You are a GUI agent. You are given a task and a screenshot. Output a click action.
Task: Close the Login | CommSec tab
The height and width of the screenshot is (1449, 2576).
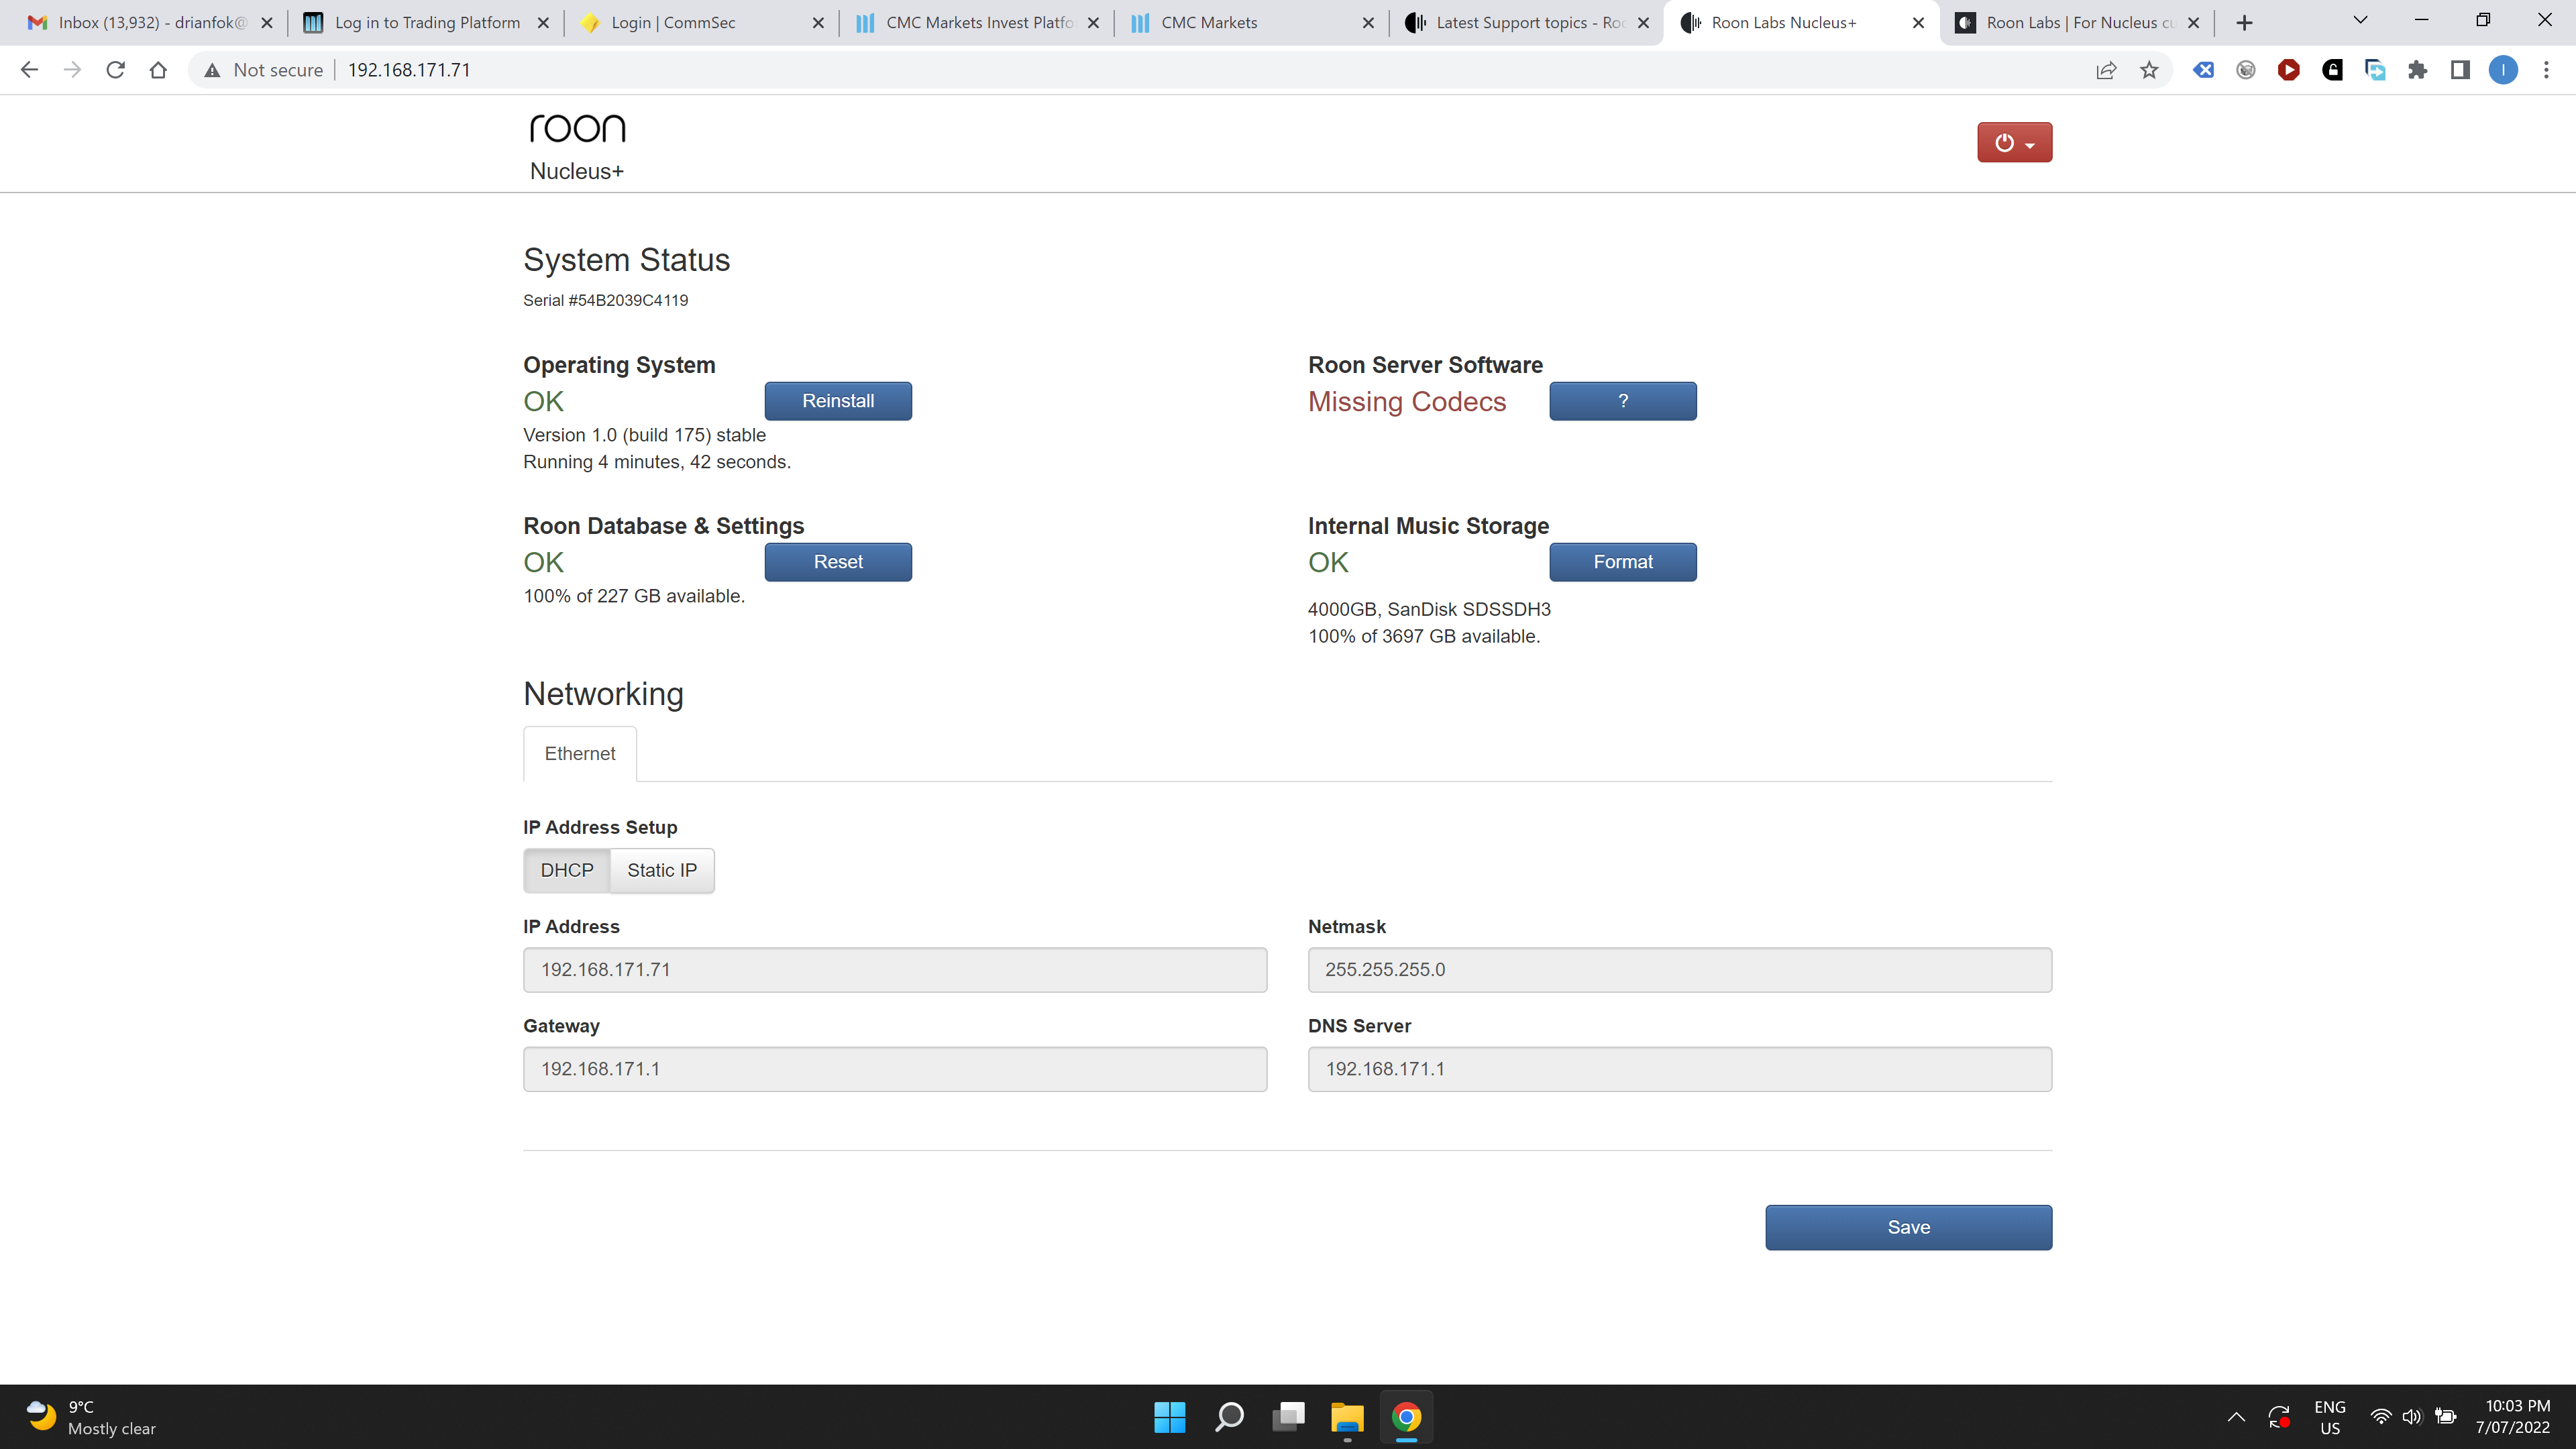[x=818, y=22]
